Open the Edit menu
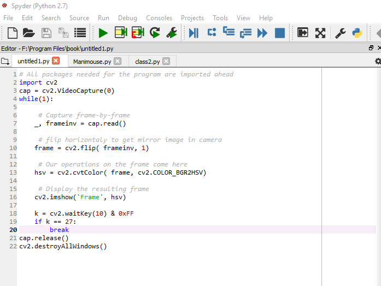The height and width of the screenshot is (286, 381). click(x=27, y=18)
